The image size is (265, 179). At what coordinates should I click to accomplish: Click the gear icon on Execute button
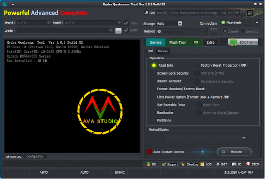point(223,152)
